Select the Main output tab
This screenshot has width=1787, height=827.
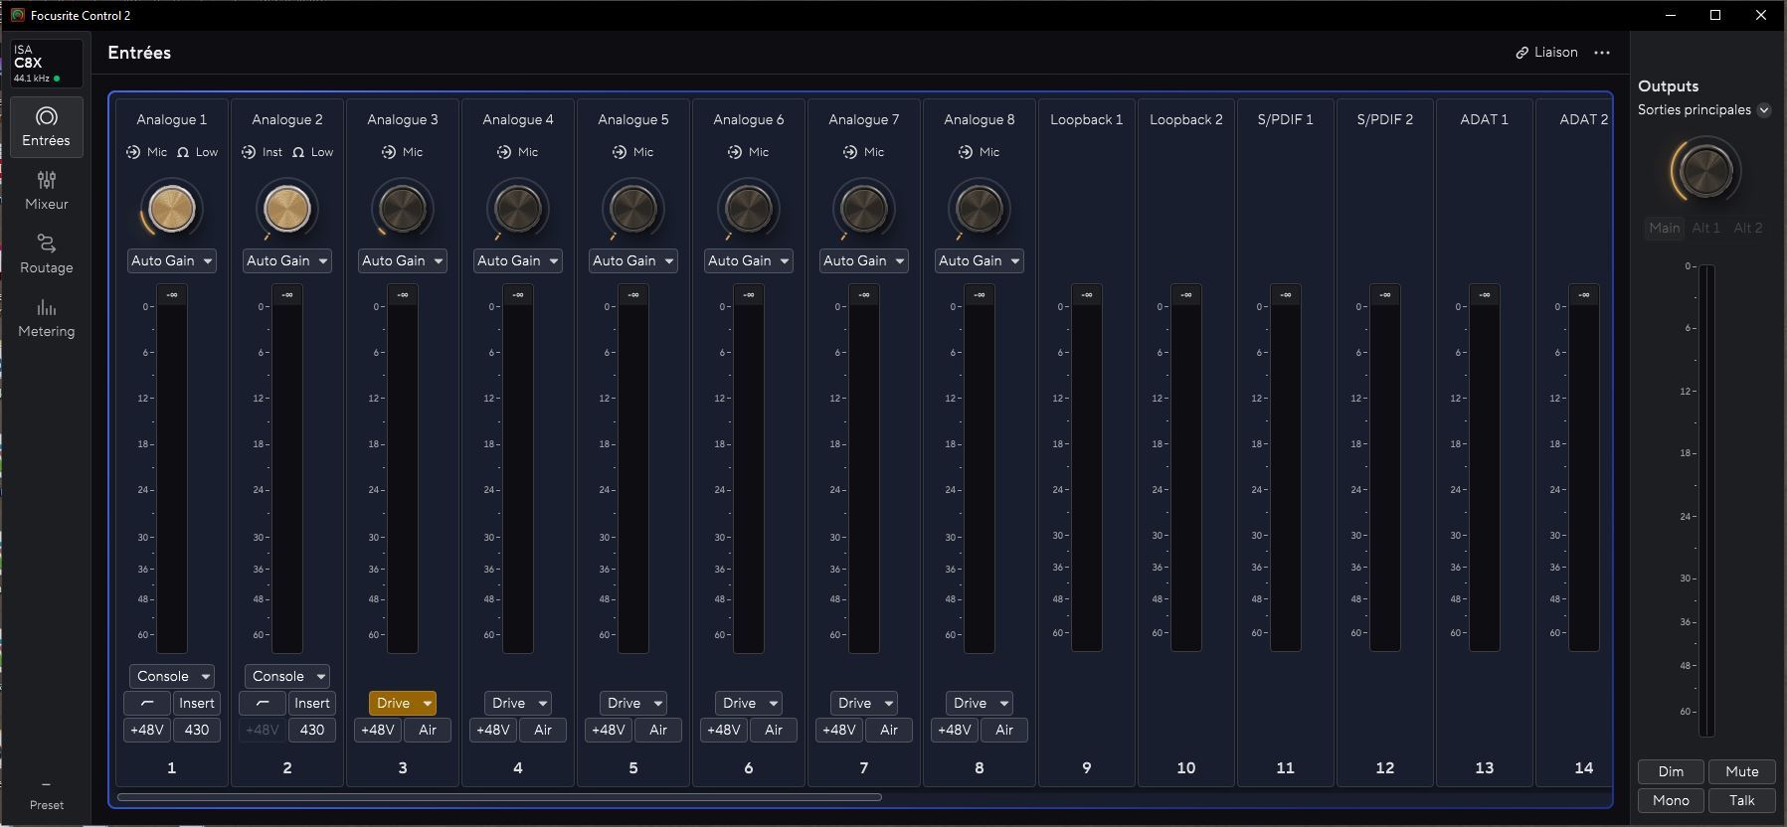1664,228
